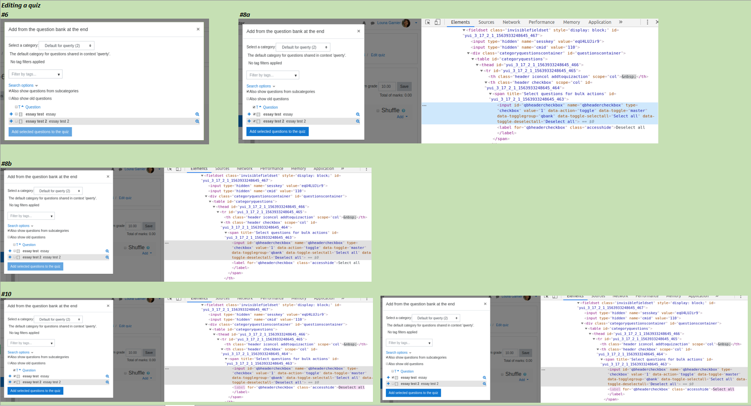Click Add selected questions to the quiz in #6
Image resolution: width=751 pixels, height=406 pixels.
tap(40, 132)
